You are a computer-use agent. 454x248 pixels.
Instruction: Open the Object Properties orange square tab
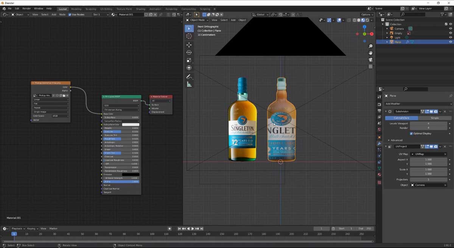pyautogui.click(x=379, y=137)
